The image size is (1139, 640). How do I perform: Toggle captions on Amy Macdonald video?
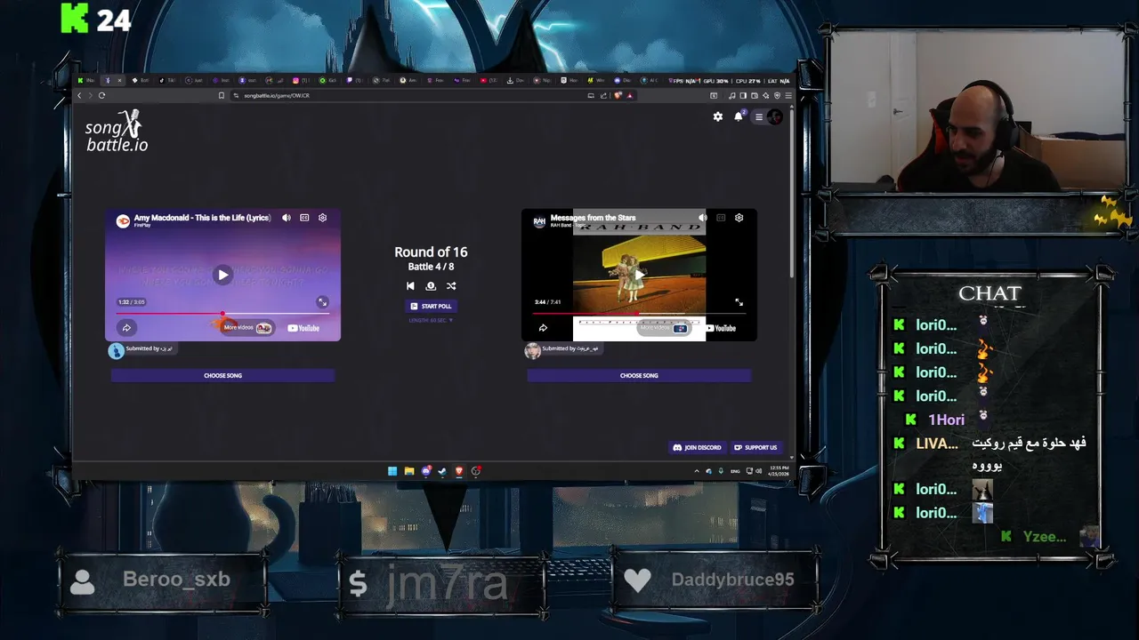304,218
